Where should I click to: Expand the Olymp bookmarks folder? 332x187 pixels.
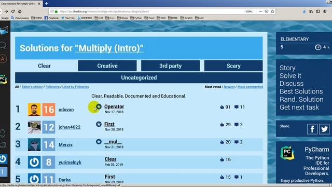coord(122,18)
